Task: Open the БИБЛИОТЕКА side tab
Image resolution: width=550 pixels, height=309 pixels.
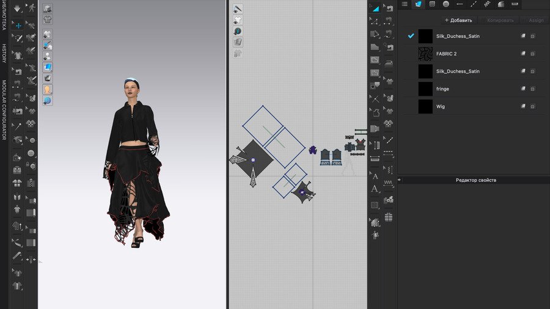Action: pos(4,15)
